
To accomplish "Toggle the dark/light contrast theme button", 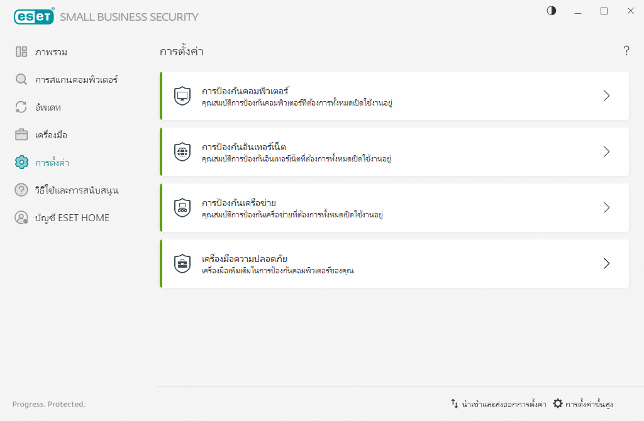I will click(552, 11).
